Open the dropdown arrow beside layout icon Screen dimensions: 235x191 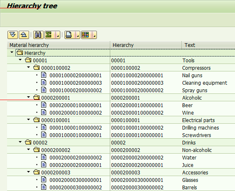[94, 35]
